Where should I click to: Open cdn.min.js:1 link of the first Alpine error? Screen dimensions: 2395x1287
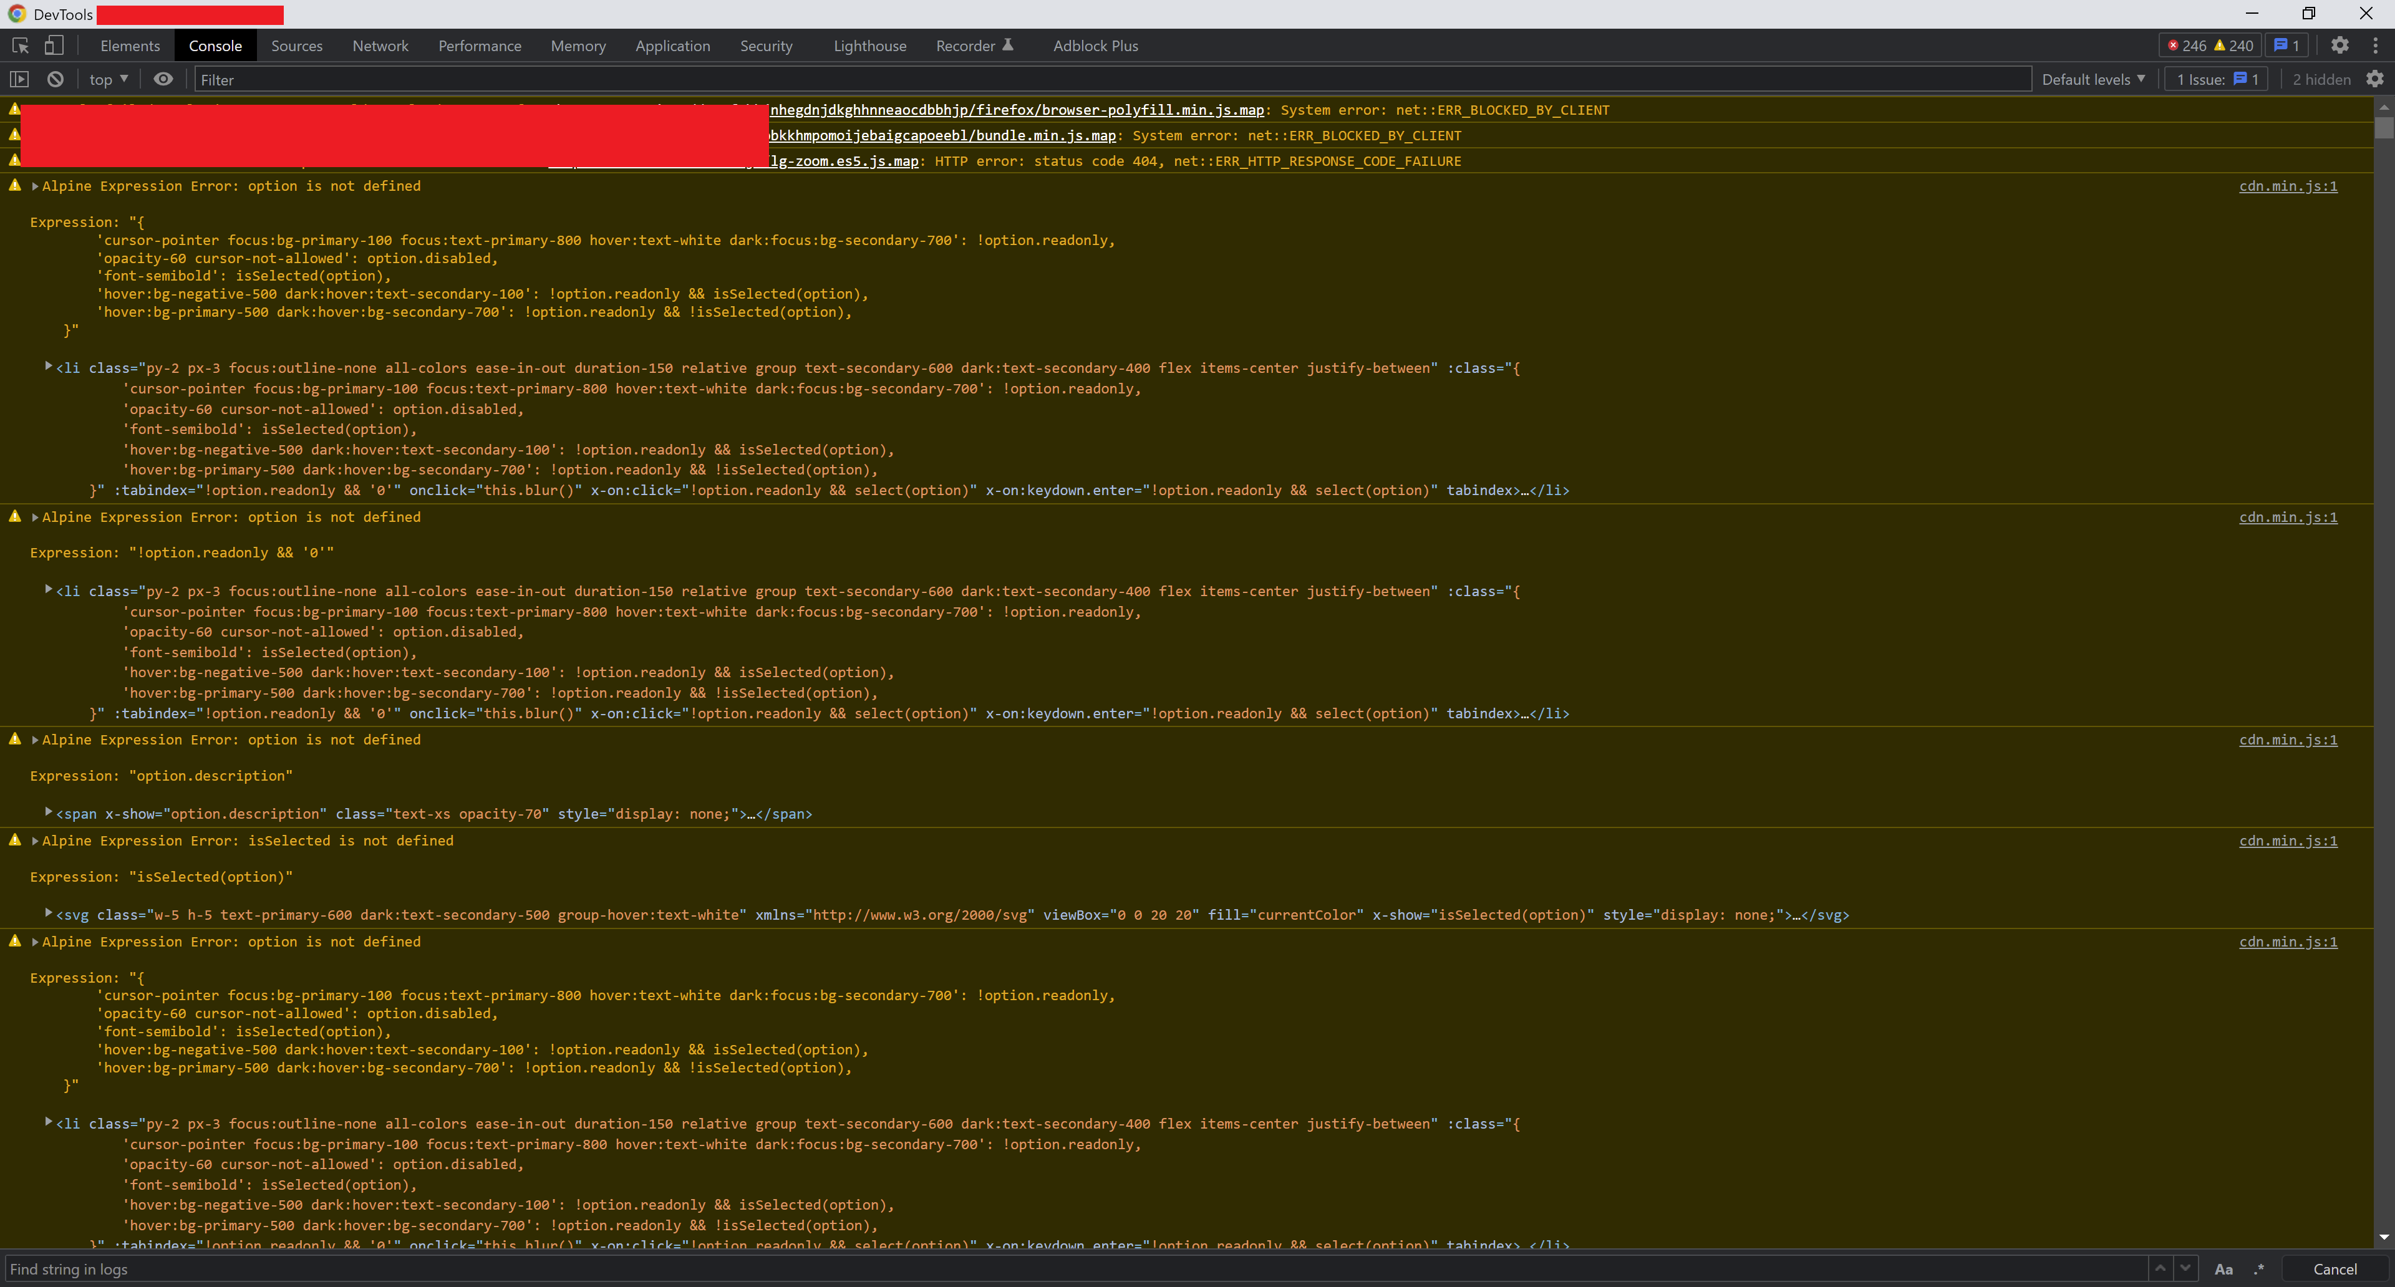coord(2287,187)
